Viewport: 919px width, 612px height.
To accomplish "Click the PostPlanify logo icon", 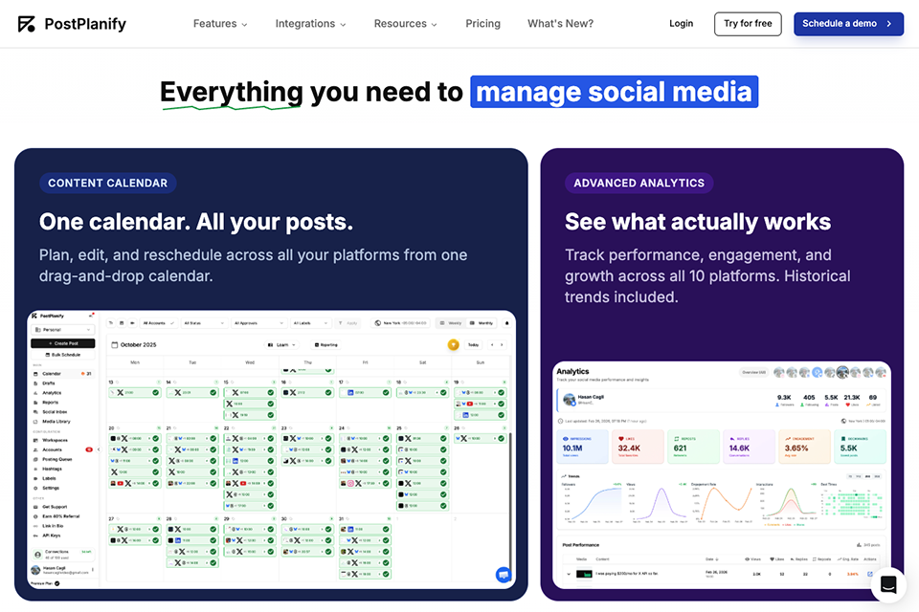I will coord(27,23).
